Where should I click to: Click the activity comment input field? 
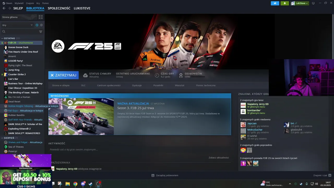140,150
